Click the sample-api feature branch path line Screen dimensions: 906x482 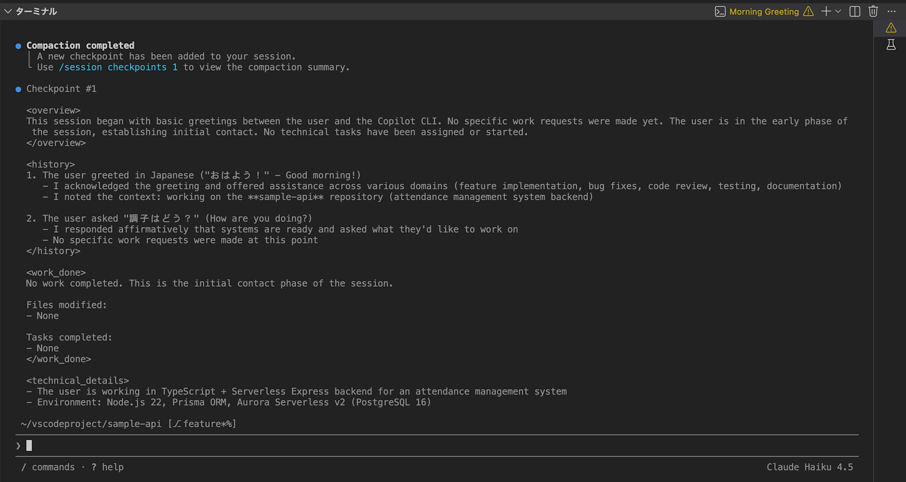[129, 424]
